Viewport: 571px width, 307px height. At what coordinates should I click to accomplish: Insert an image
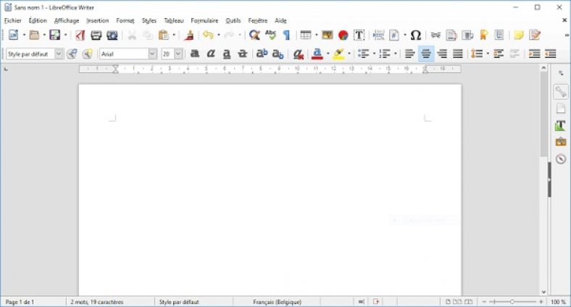328,35
